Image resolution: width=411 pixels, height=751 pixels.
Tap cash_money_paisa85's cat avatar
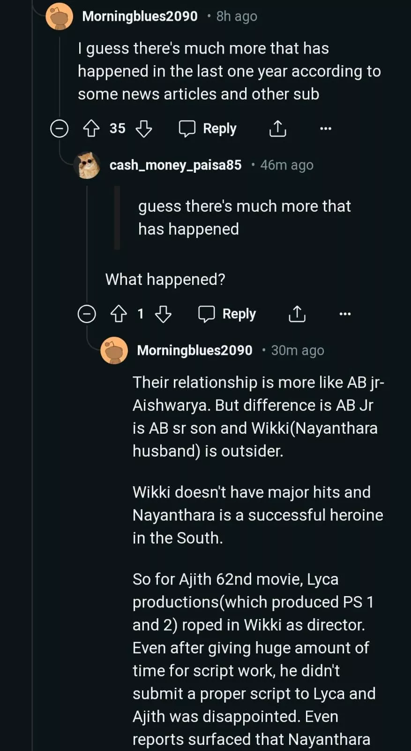[87, 165]
